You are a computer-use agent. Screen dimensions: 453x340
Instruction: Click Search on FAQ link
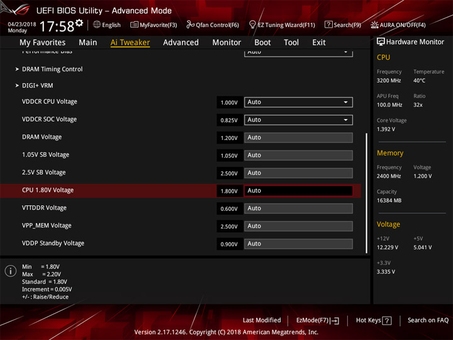pyautogui.click(x=428, y=320)
